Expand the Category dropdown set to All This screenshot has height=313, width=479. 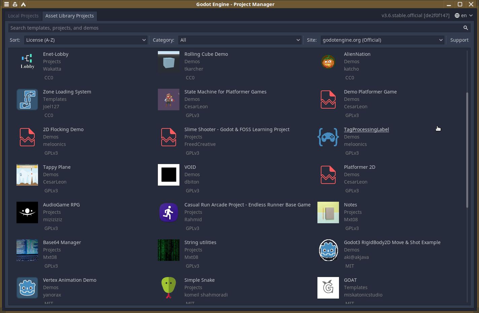point(240,40)
